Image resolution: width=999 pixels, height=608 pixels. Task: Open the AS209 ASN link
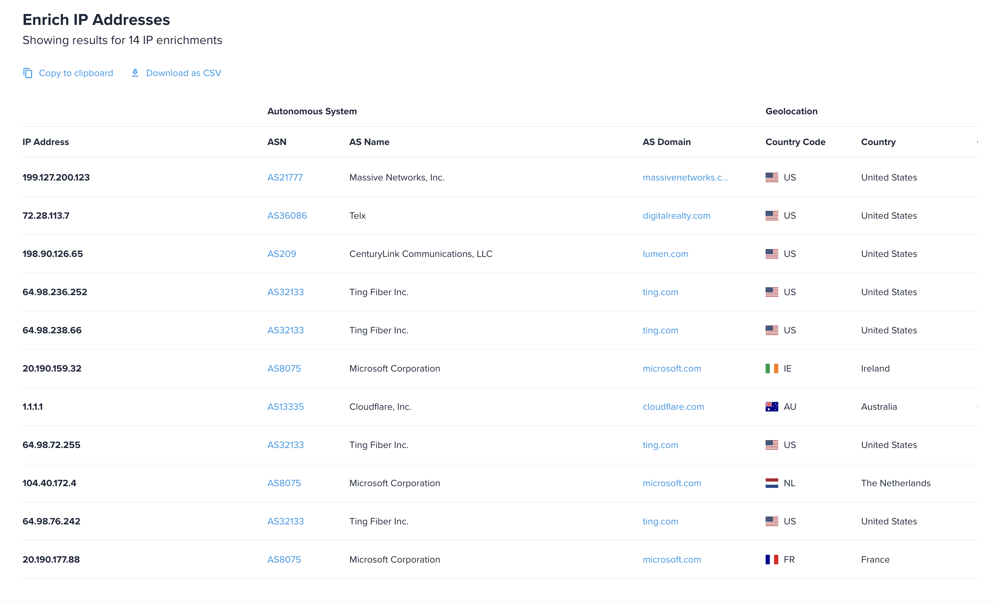[x=282, y=254]
